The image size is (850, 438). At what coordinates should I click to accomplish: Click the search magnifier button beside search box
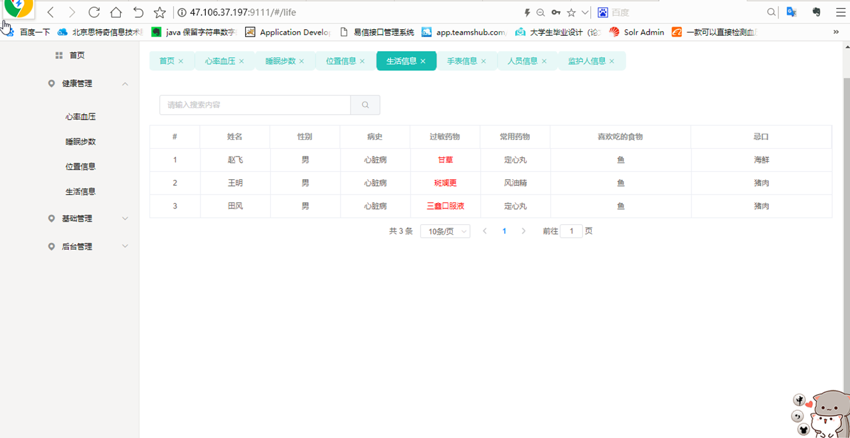pos(365,105)
